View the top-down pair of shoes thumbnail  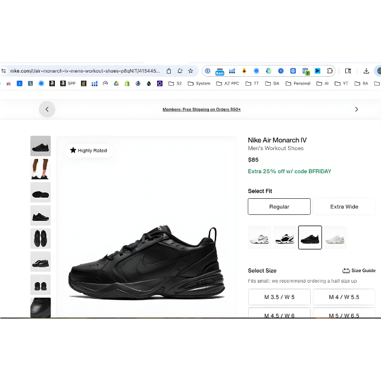40,238
